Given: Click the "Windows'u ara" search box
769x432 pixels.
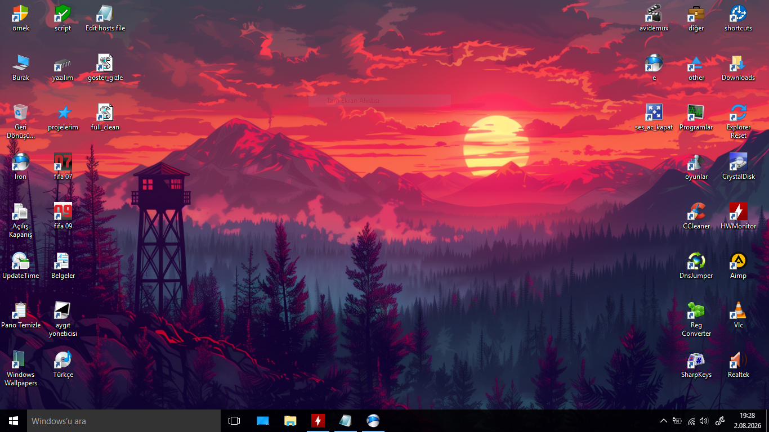Looking at the screenshot, I should click(124, 421).
